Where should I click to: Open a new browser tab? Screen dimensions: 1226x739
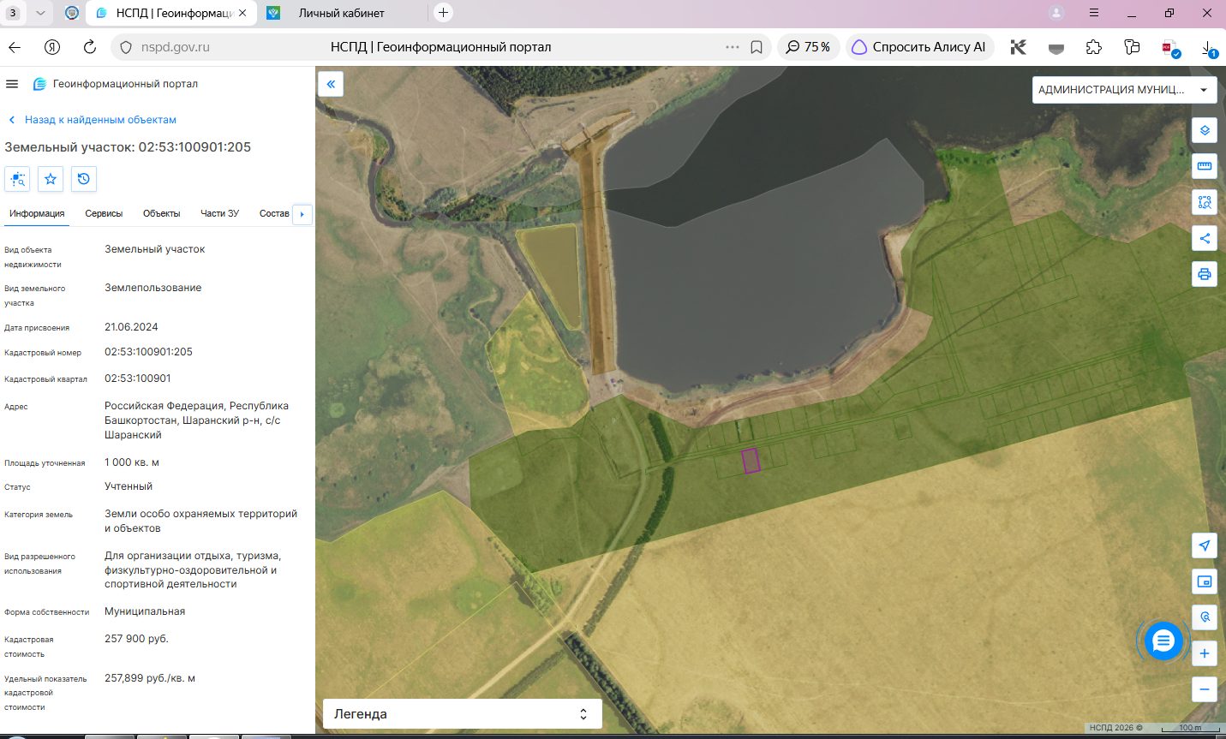[x=443, y=13]
